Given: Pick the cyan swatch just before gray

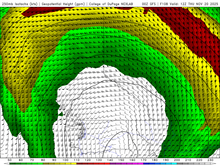Looking at the screenshot, I should tap(174, 164).
